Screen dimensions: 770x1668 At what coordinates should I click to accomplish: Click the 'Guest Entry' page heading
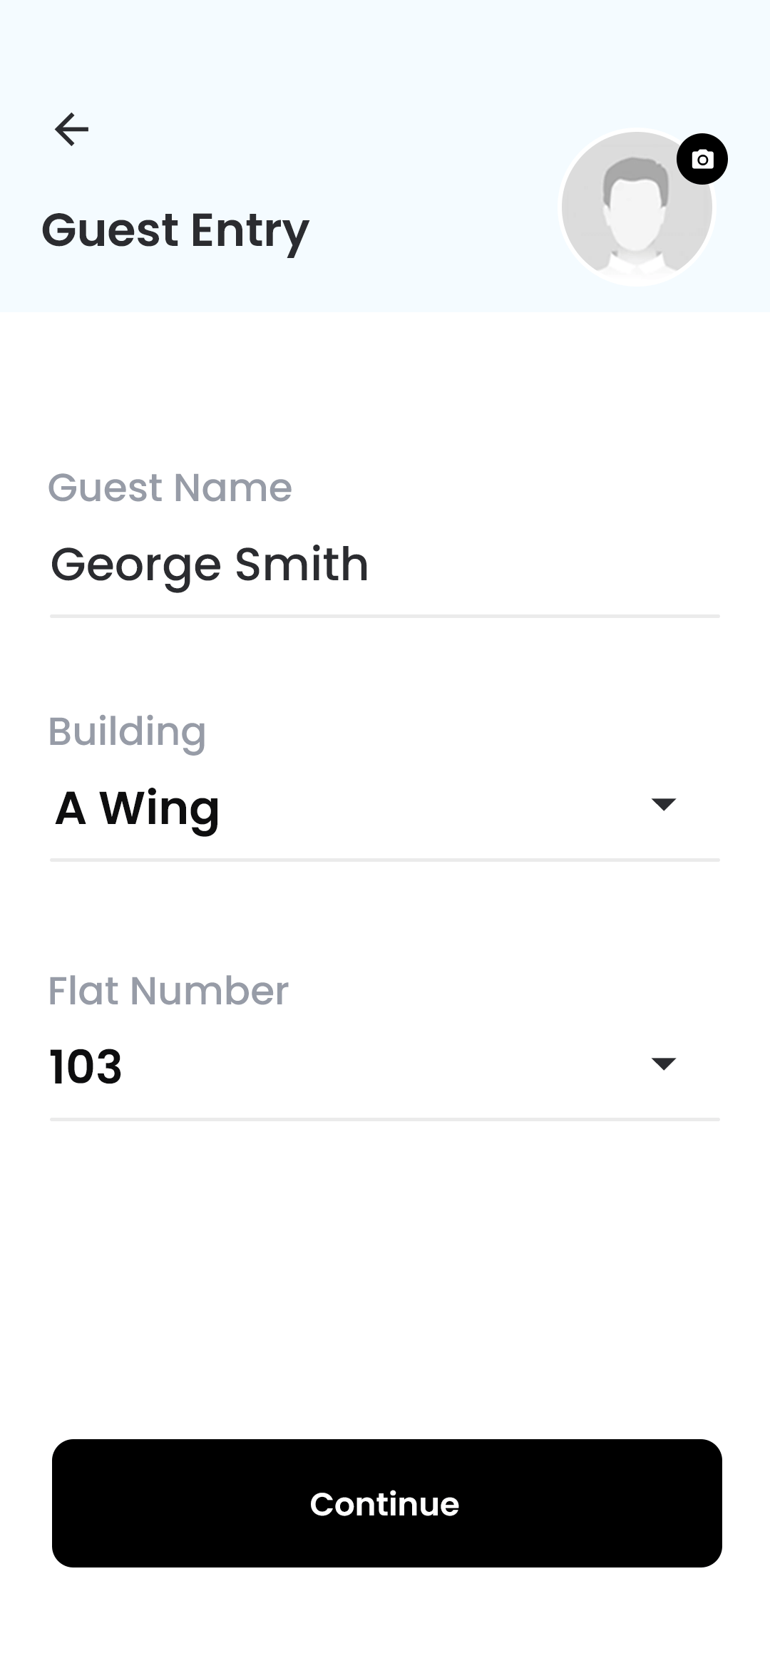pos(175,230)
